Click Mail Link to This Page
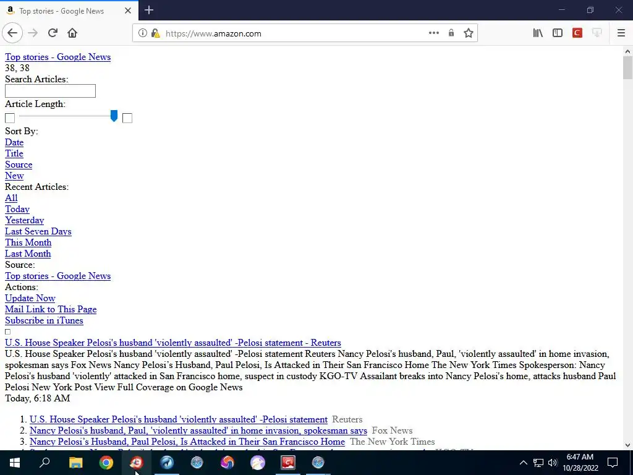The width and height of the screenshot is (633, 475). pyautogui.click(x=51, y=309)
